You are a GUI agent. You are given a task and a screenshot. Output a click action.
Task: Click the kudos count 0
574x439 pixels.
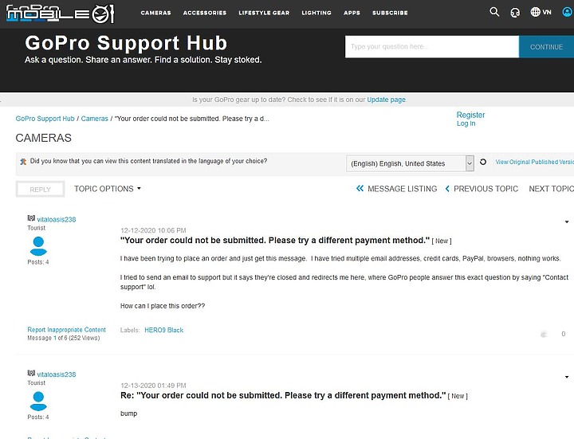click(x=564, y=334)
